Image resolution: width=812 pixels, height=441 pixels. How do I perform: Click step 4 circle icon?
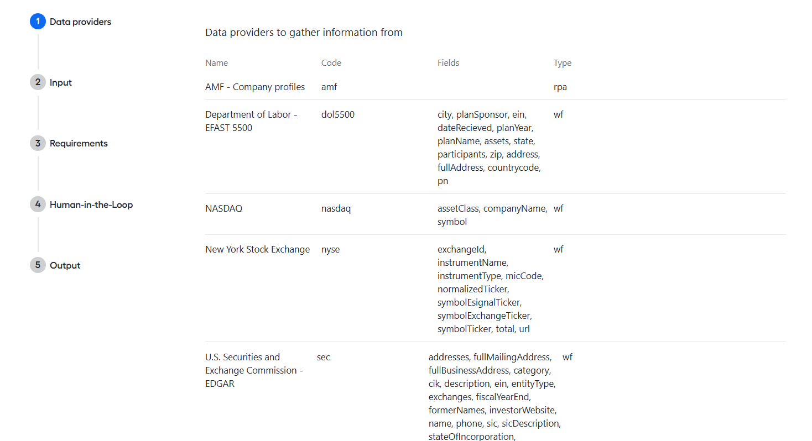[38, 204]
